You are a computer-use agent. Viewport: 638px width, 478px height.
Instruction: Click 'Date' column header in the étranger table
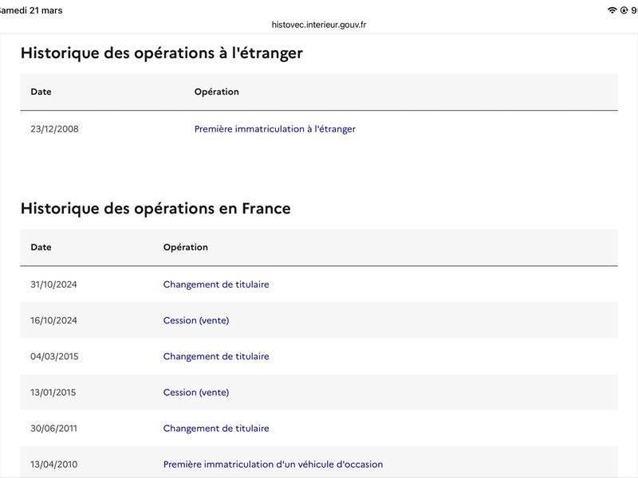[x=41, y=92]
